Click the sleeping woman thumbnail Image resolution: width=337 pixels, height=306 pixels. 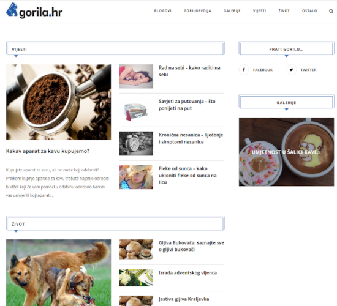(136, 76)
